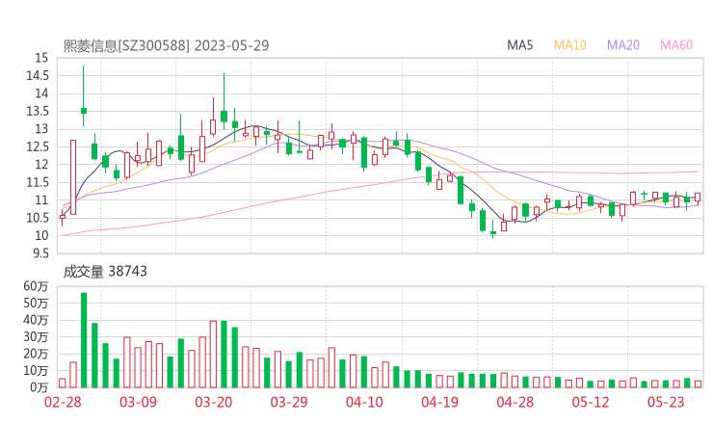Click the first red candlestick at 02-28

pyautogui.click(x=63, y=217)
